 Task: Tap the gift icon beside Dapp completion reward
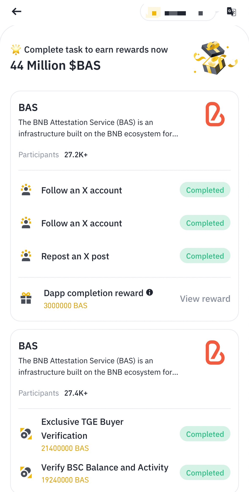(26, 298)
